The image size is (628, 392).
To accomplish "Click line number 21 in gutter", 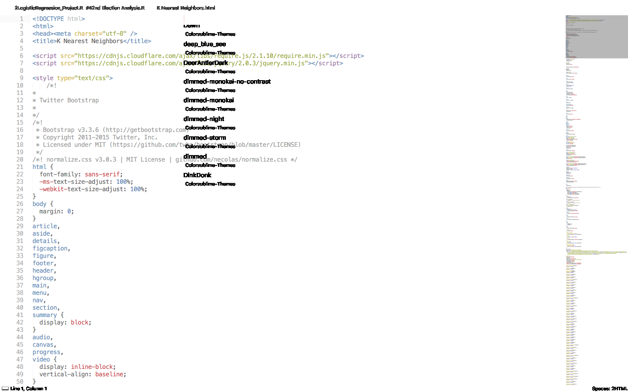I will point(20,167).
